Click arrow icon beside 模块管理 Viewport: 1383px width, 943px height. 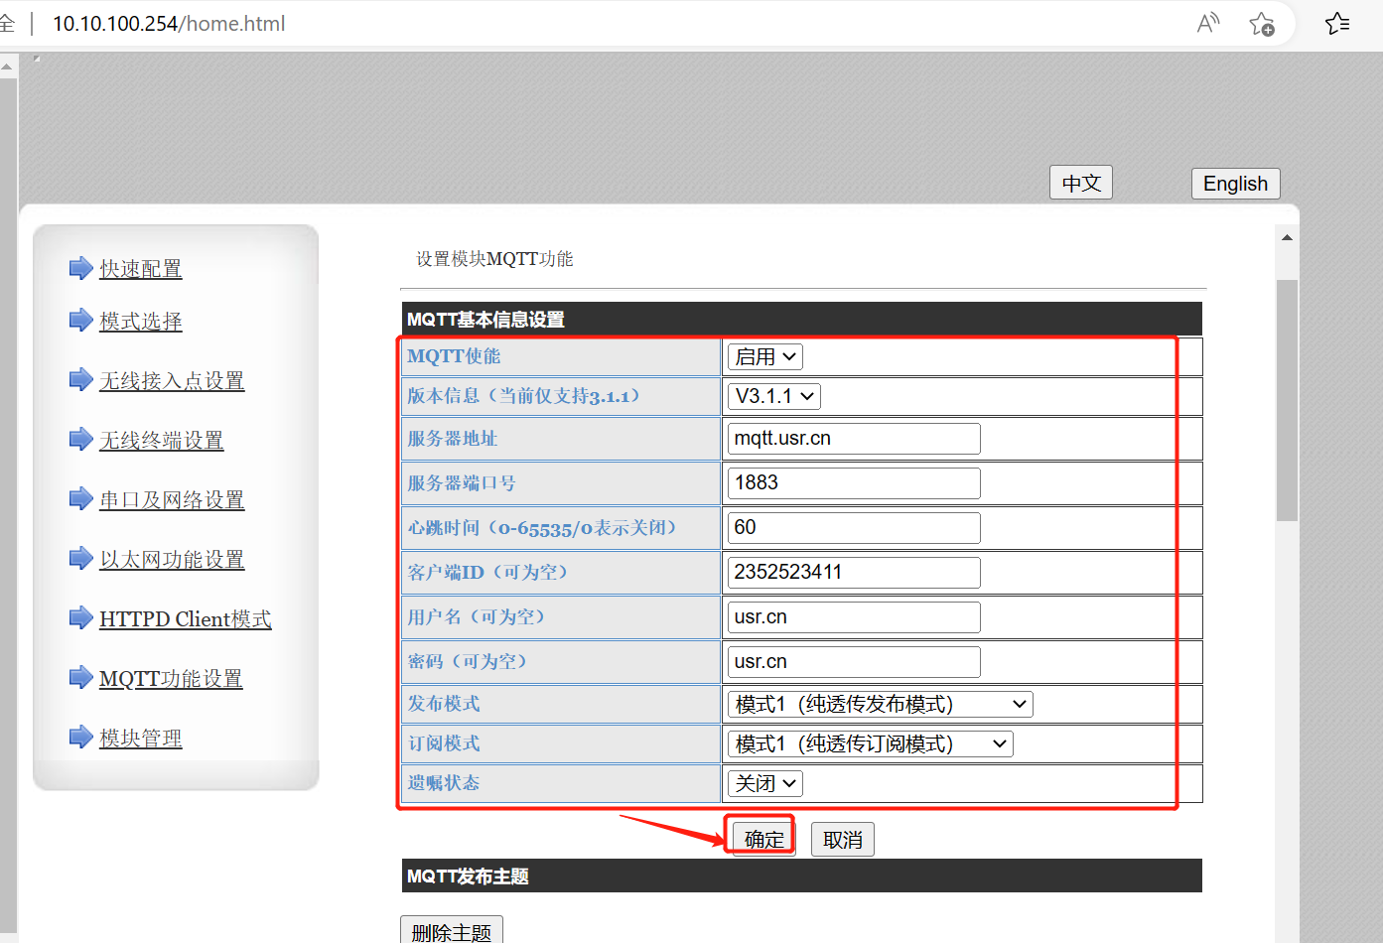[80, 737]
